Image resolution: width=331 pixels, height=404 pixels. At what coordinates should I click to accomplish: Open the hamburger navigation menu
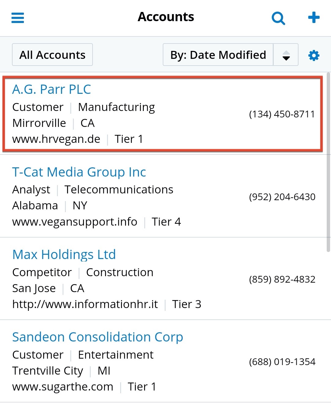18,17
